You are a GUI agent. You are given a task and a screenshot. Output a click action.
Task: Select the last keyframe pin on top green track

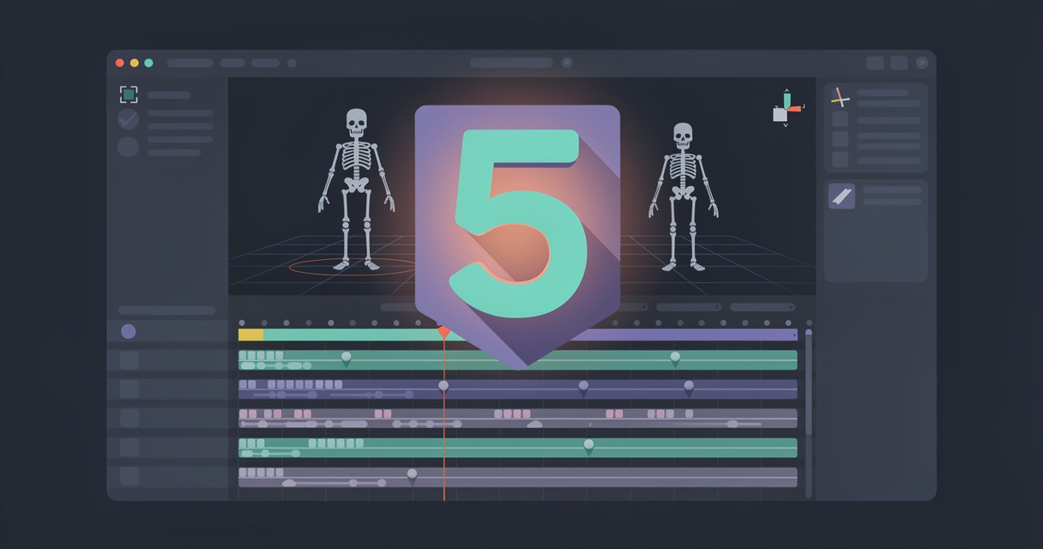tap(675, 359)
